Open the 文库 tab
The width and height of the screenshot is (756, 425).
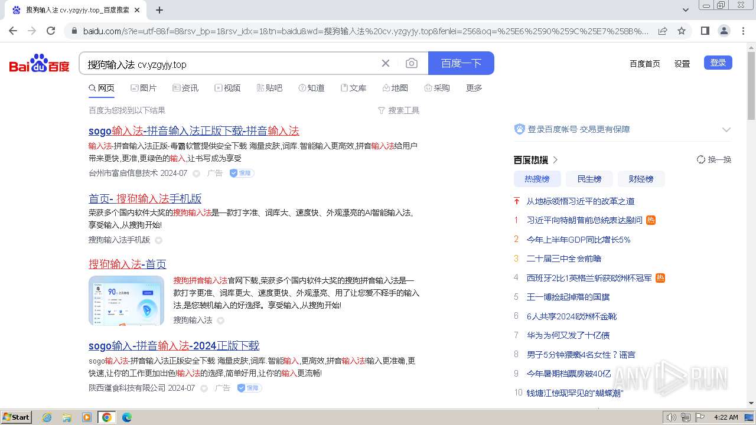(353, 88)
